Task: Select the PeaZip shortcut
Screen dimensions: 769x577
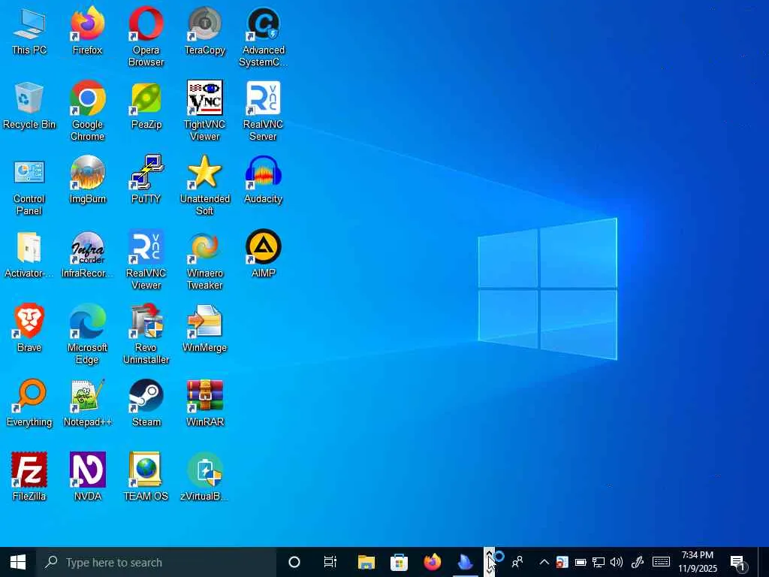Action: [x=146, y=106]
